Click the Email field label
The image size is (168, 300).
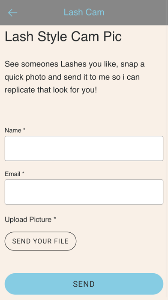(12, 174)
